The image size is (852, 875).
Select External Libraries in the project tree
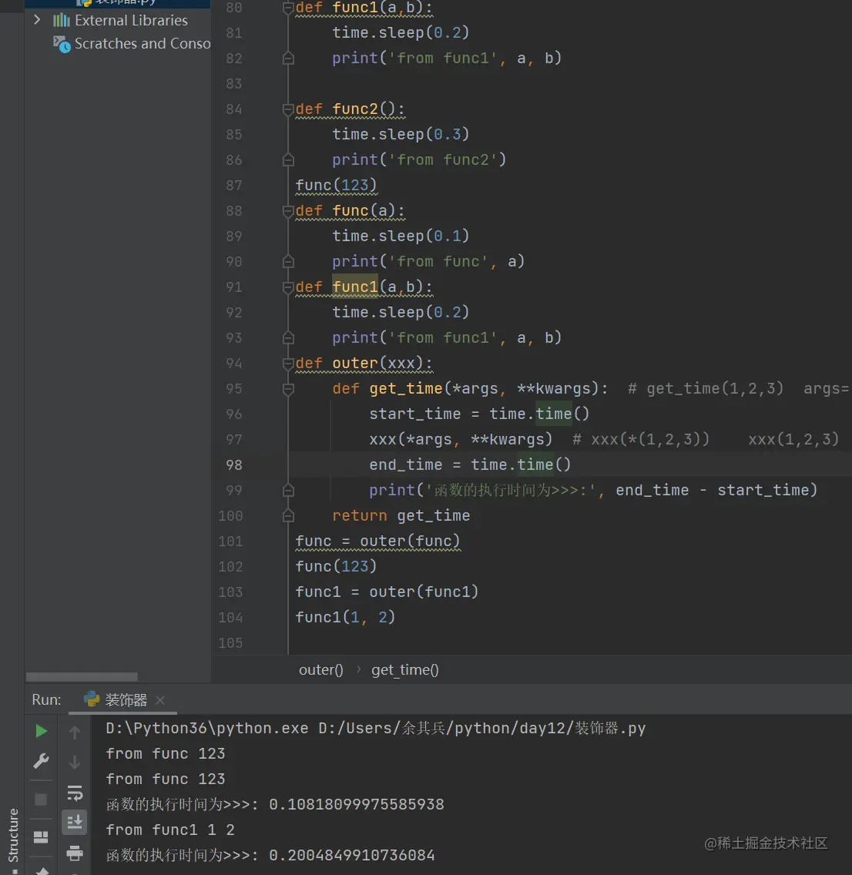(131, 21)
